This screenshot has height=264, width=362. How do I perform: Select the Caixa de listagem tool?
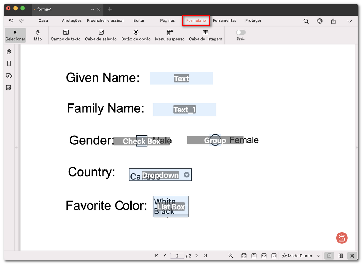[x=205, y=35]
